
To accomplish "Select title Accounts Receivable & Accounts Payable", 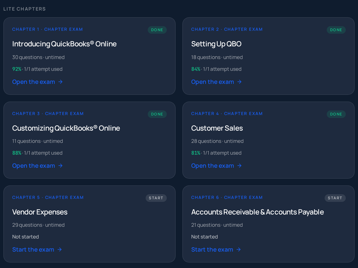I will click(x=258, y=212).
